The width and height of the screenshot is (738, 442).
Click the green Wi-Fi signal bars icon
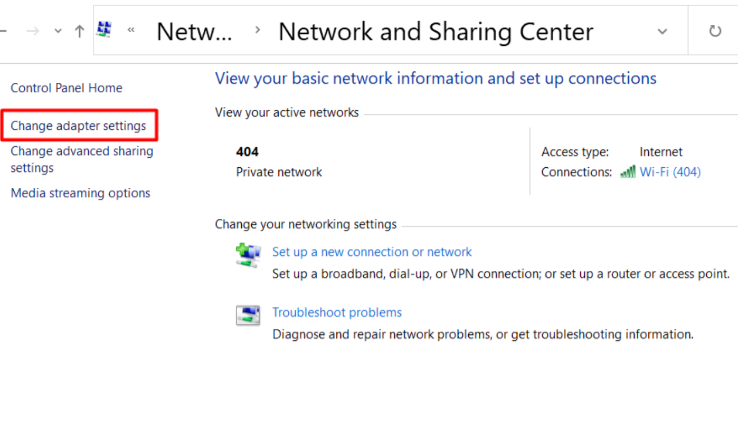pos(628,172)
